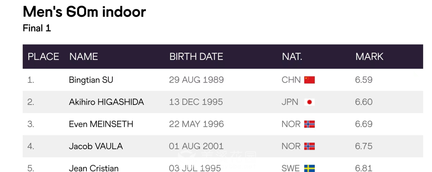
Task: Click the BIRTH DATE column header
Action: tap(196, 57)
